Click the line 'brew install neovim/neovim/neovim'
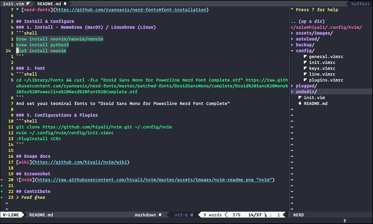 point(60,39)
